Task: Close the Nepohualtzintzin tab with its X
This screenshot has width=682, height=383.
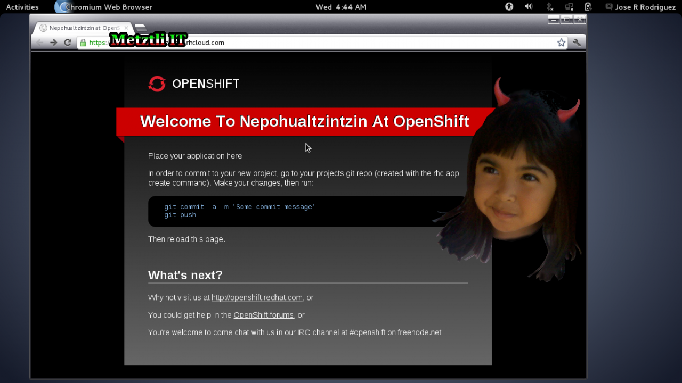Action: 126,28
